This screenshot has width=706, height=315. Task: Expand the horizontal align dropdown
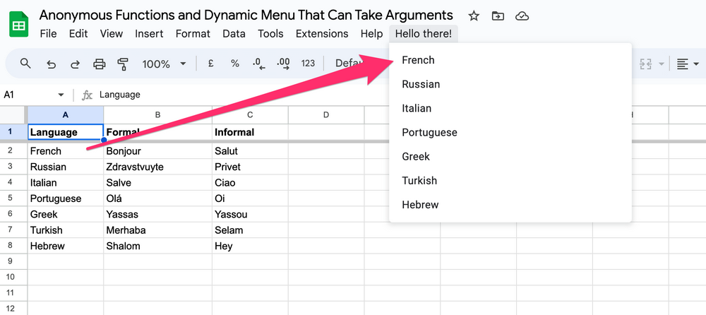point(688,64)
